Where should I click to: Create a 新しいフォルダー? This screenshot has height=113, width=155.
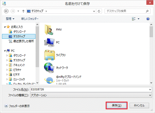(x=30, y=19)
